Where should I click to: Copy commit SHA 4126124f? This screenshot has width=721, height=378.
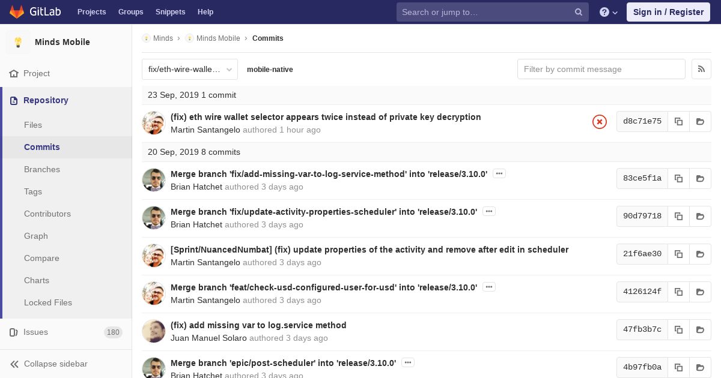pos(678,292)
